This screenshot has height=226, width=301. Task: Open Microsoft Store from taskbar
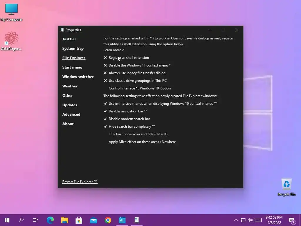click(79, 220)
